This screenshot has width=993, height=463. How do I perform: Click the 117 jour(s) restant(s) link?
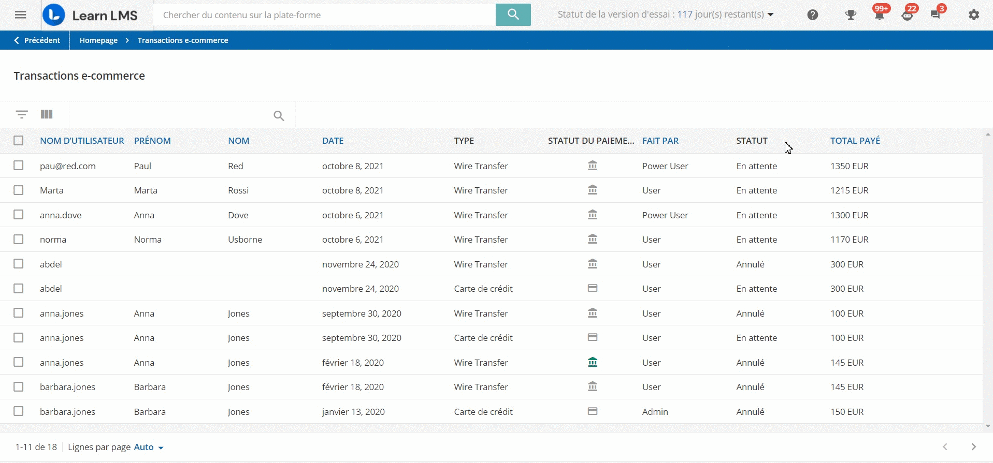[721, 14]
